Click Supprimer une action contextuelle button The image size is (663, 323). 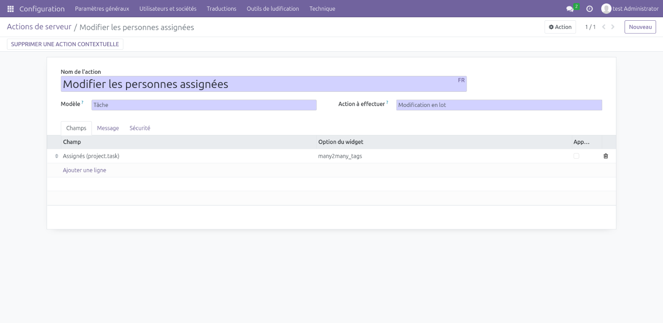point(65,44)
